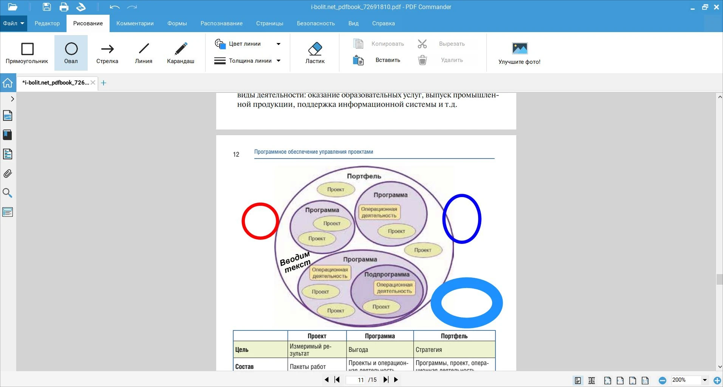Image resolution: width=723 pixels, height=387 pixels.
Task: Switch to the Комментарии tab
Action: [x=135, y=23]
